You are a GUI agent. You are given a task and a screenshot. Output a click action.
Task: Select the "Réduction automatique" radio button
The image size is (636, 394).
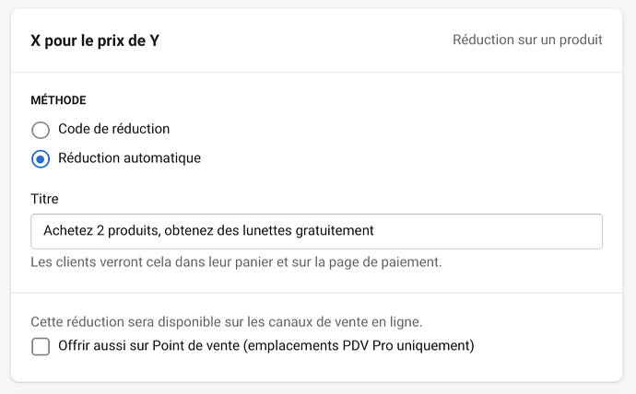[41, 158]
